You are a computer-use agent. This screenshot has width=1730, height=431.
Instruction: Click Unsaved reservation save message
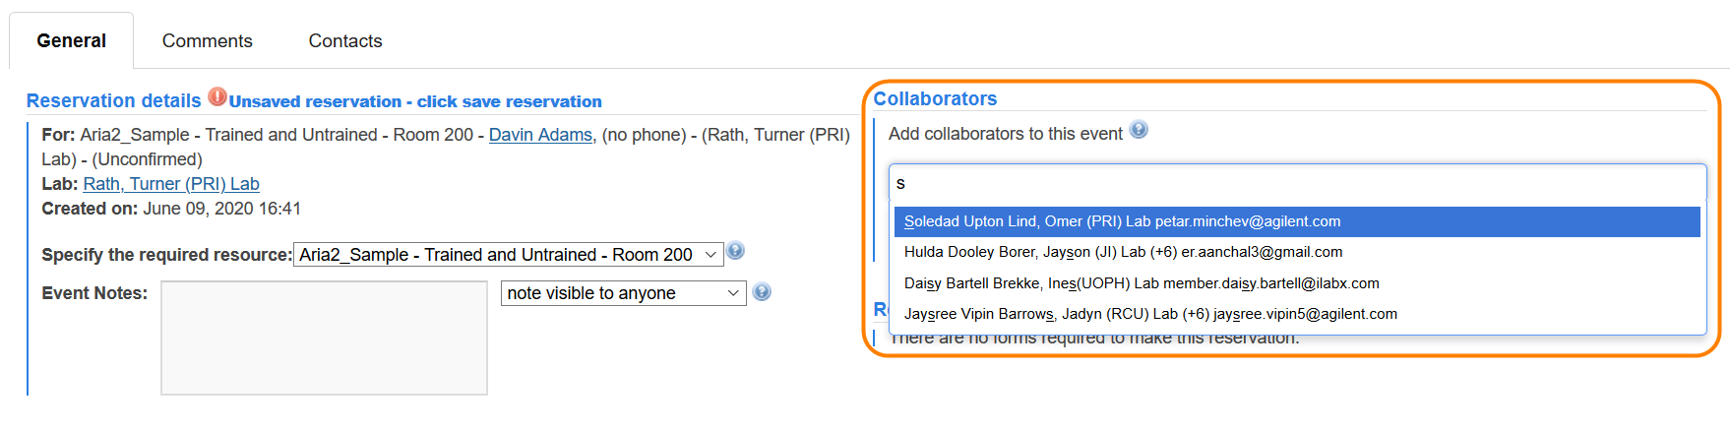415,101
